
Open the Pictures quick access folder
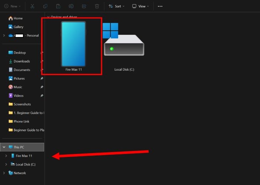tap(17, 78)
